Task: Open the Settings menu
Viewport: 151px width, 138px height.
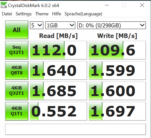Action: tap(24, 14)
